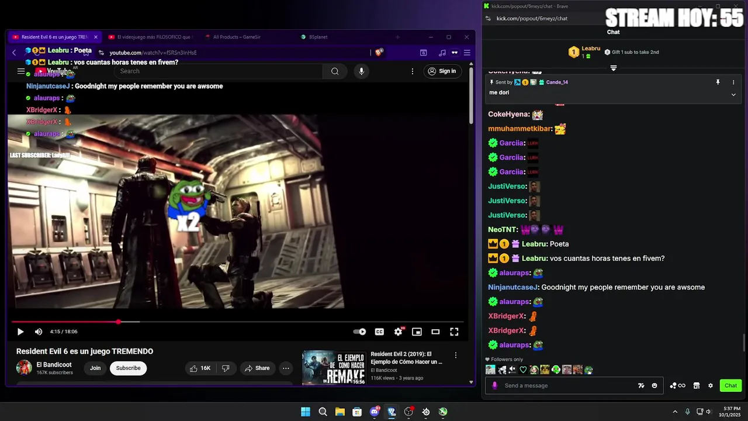Open Leabru username in Poeta message
This screenshot has width=748, height=421.
point(534,244)
